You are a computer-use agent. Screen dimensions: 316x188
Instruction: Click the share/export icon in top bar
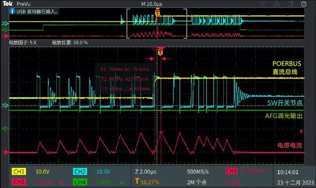click(x=291, y=4)
